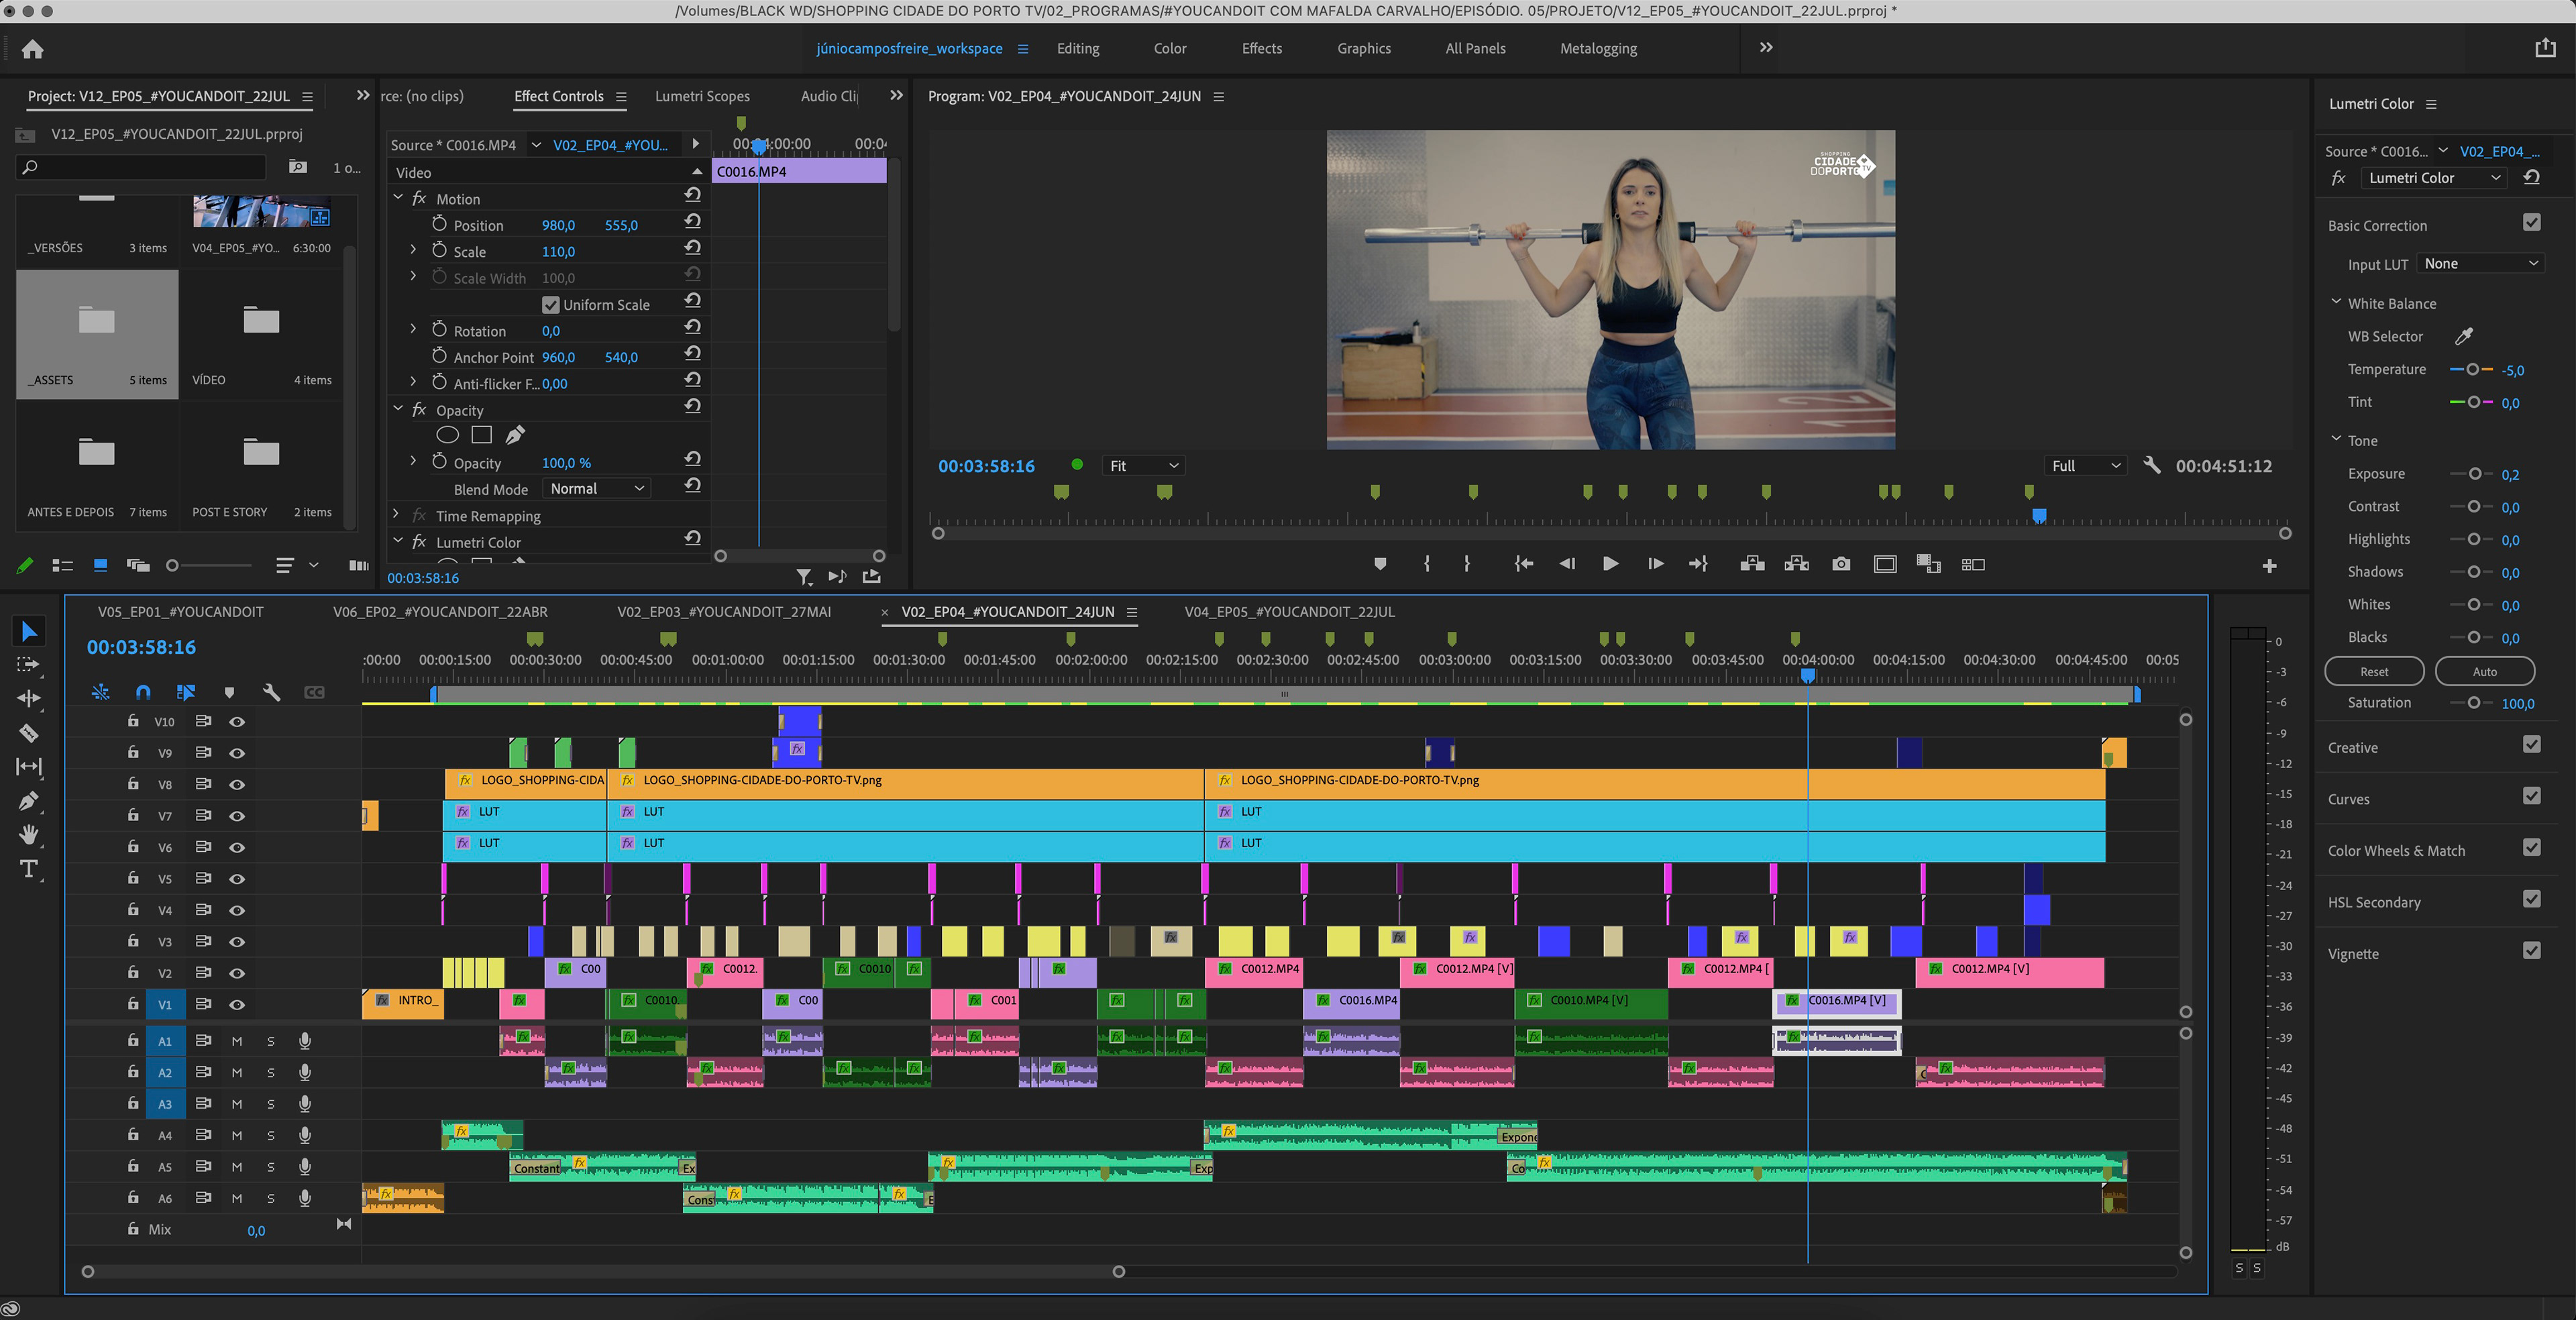Adjust the Temperature slider
The image size is (2576, 1320).
pyautogui.click(x=2472, y=369)
